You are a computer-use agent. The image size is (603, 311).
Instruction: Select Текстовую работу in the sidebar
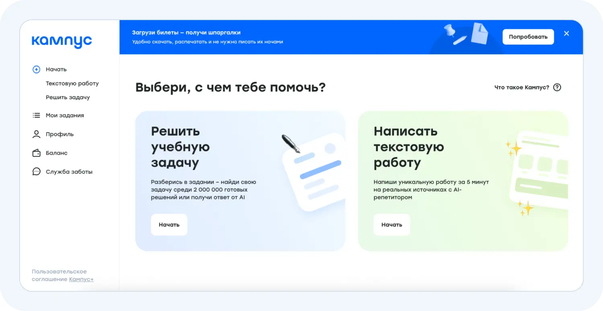pos(72,84)
